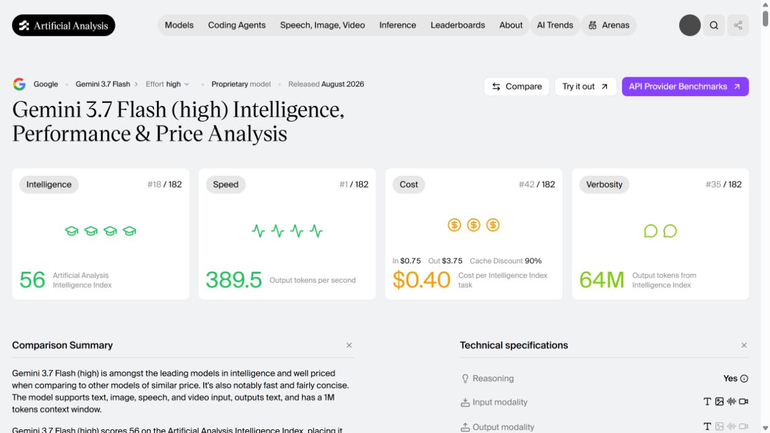The width and height of the screenshot is (770, 433).
Task: Click the page vertical scrollbar thumb
Action: (x=765, y=18)
